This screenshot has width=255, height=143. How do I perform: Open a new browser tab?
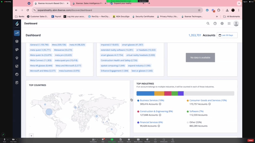click(149, 3)
